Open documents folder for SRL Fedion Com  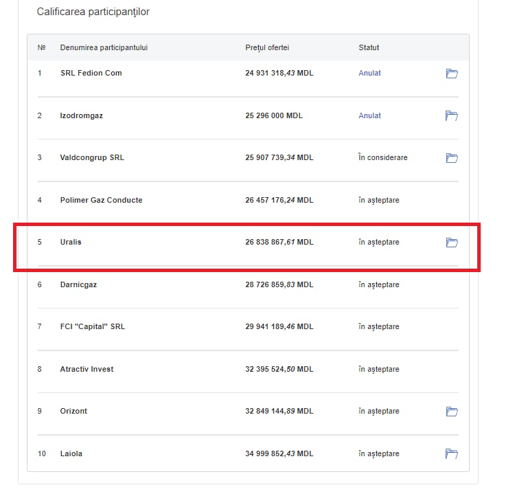(452, 74)
